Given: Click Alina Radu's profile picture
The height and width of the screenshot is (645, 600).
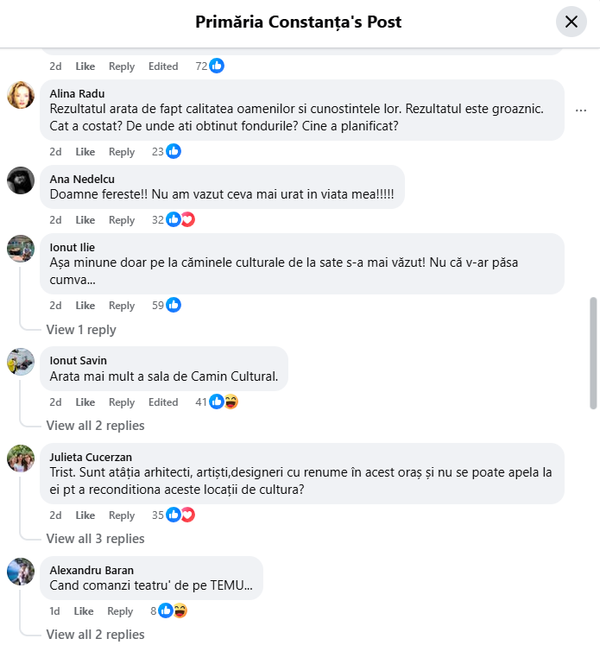Looking at the screenshot, I should [x=21, y=95].
